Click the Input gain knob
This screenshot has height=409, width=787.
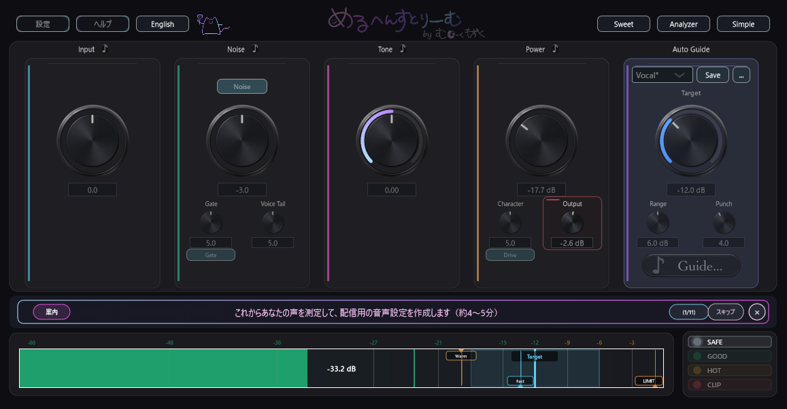[x=93, y=141]
